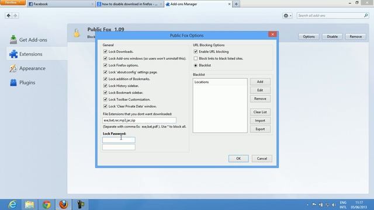
Task: Click the action center flag tray icon
Action: coord(314,205)
